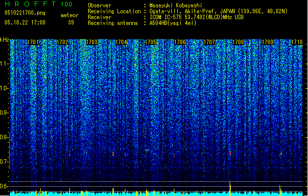The width and height of the screenshot is (308, 196).
Task: Click the 1702 time marker
Action: [x=62, y=42]
